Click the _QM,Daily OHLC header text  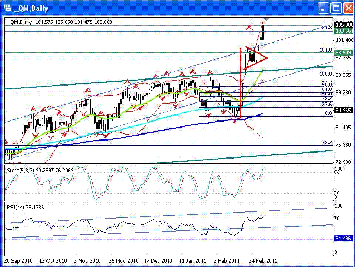[60, 22]
